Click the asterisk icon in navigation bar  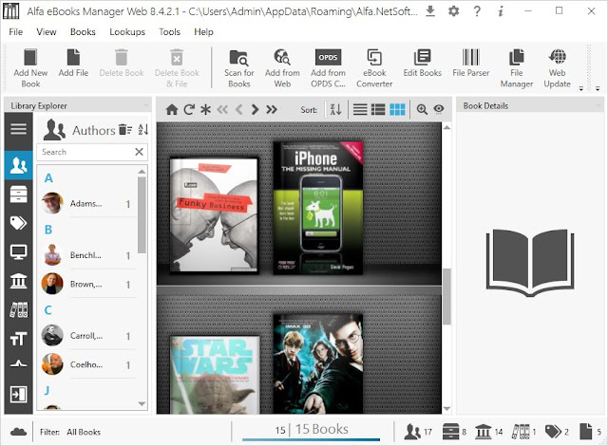pyautogui.click(x=205, y=109)
